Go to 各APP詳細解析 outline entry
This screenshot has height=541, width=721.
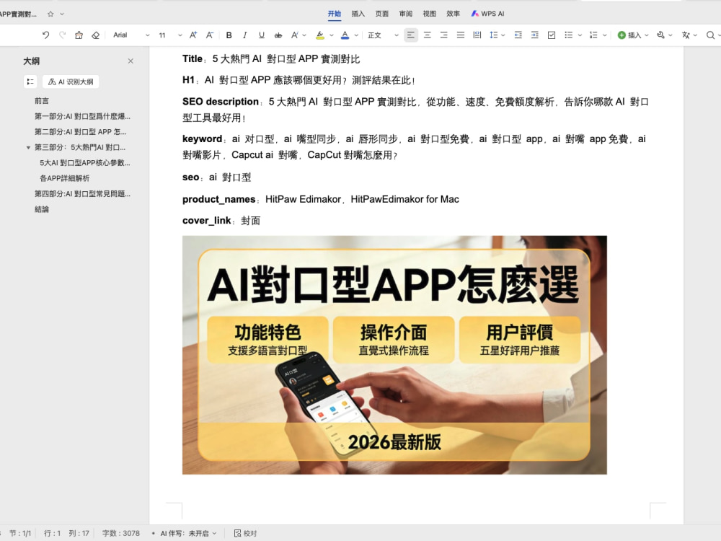click(x=64, y=178)
